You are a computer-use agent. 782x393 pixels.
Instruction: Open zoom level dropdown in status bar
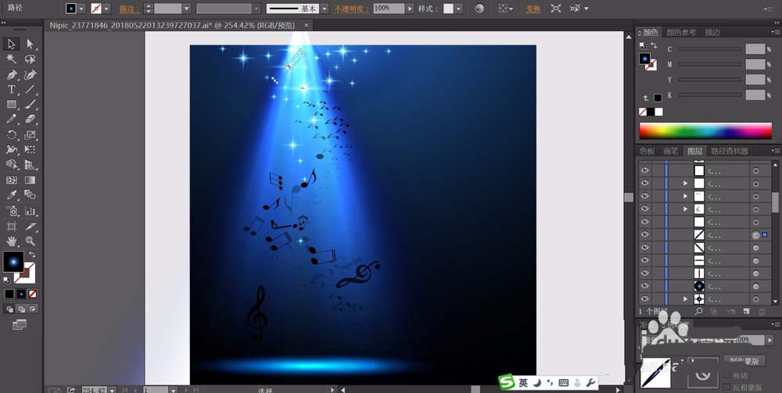pos(111,390)
